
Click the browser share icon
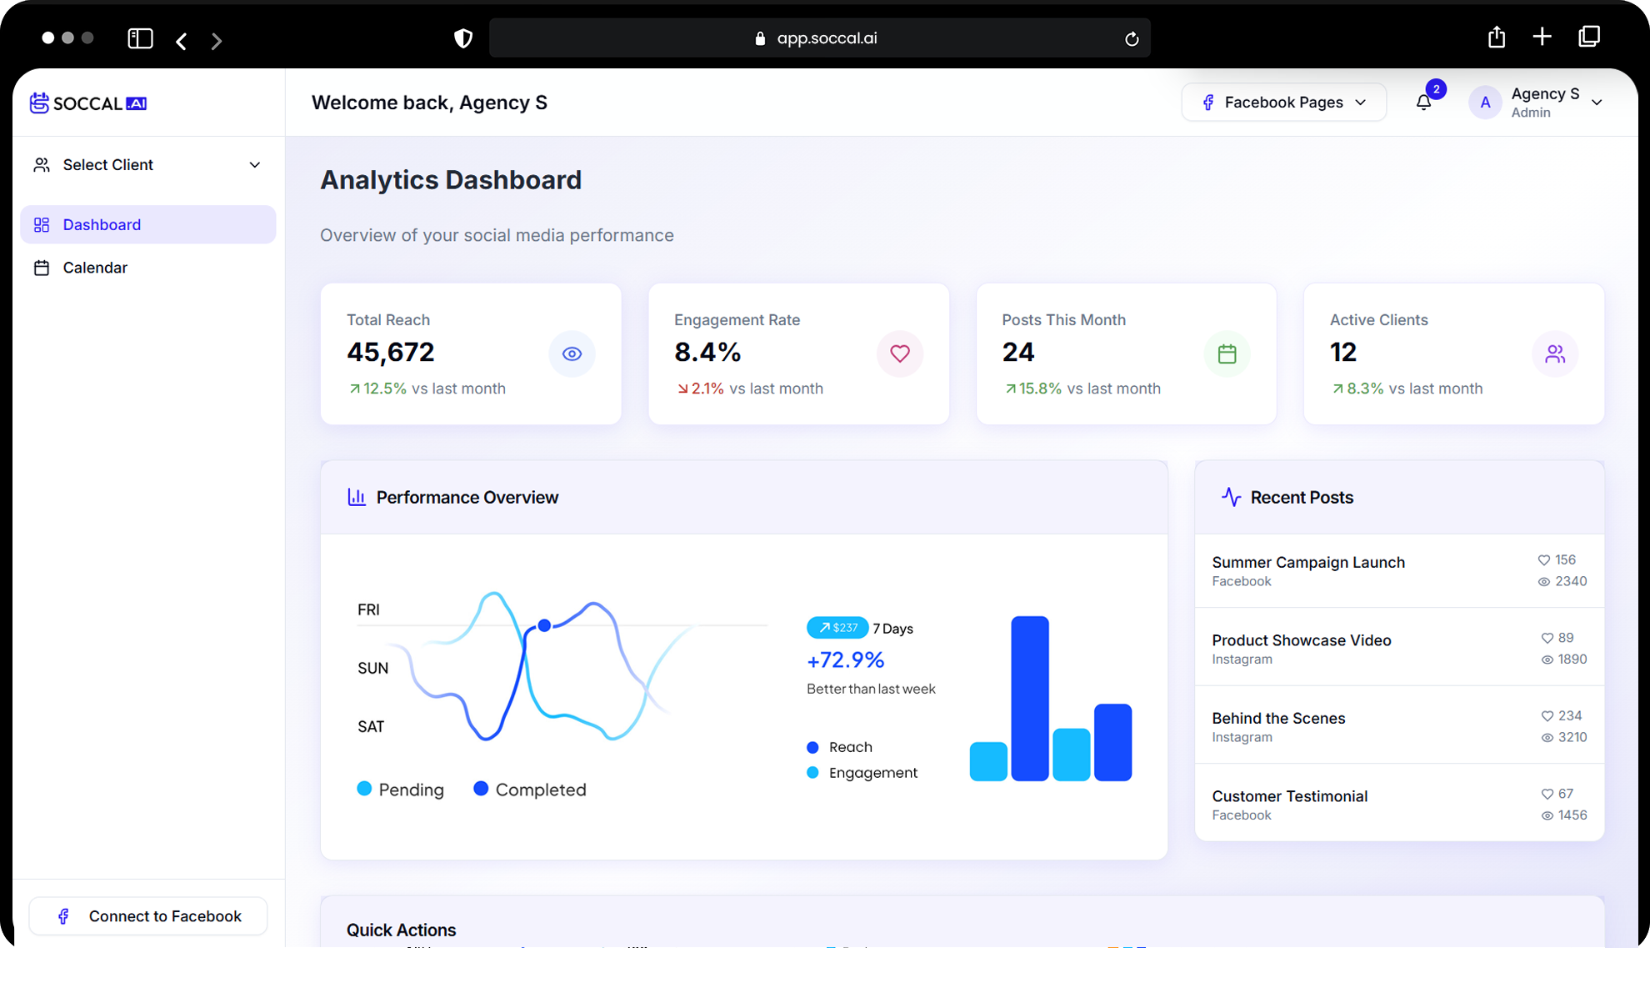(x=1497, y=38)
